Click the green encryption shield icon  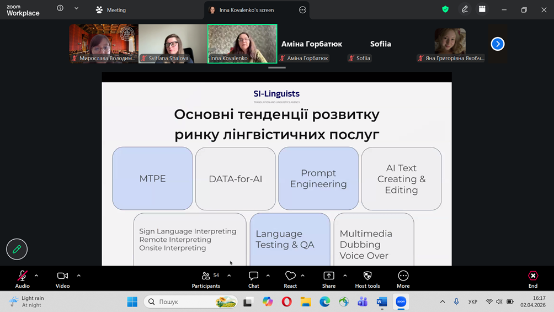point(445,9)
